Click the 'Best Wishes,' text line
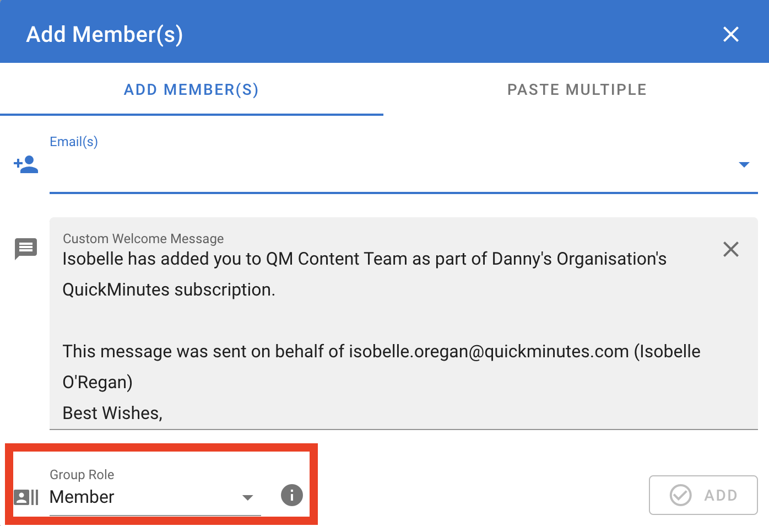The width and height of the screenshot is (769, 526). pos(112,413)
